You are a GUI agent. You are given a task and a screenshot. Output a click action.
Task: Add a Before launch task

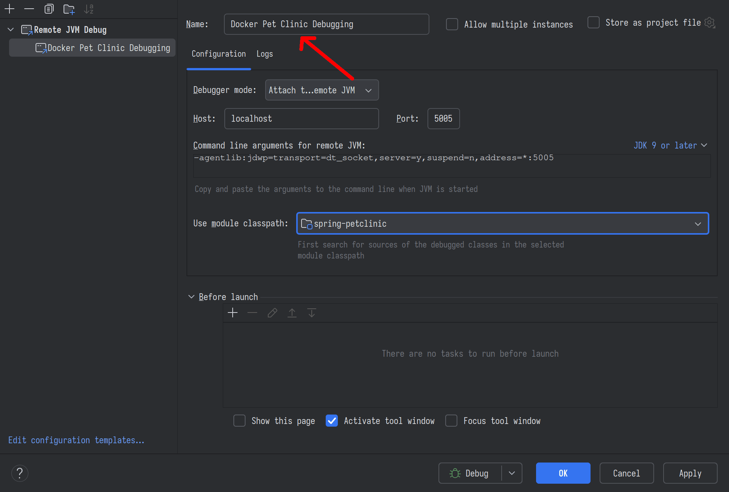coord(233,313)
